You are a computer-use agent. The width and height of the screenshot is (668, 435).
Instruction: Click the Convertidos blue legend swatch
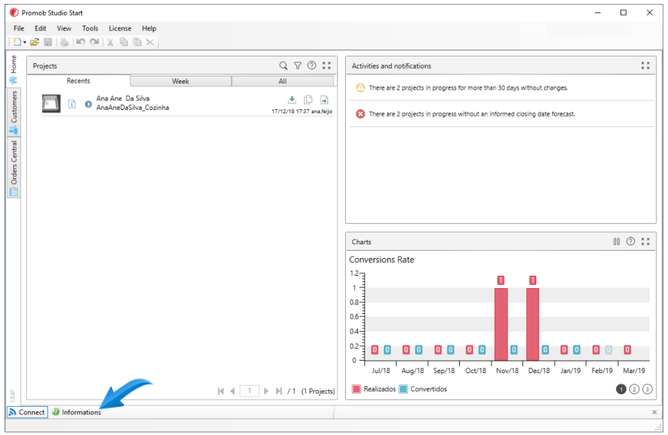pyautogui.click(x=403, y=389)
